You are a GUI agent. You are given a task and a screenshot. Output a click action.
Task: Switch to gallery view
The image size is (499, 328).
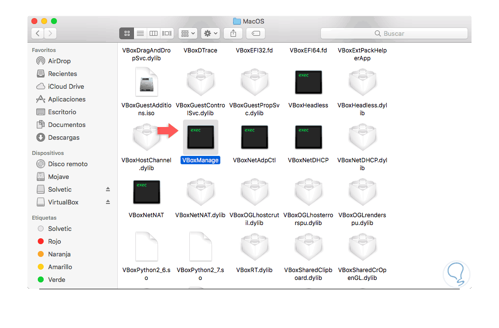(167, 33)
